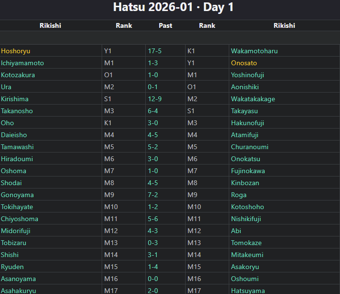This screenshot has height=294, width=340.
Task: Open Oshoumi's rikishi page
Action: pos(245,279)
